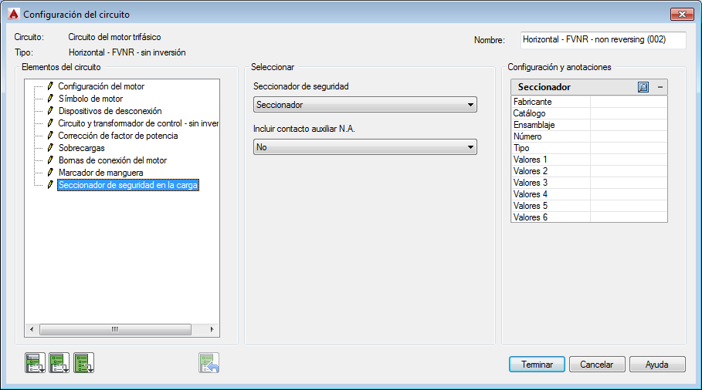Click pencil icon next to Sobrecargas
Viewport: 702px width, 390px height.
click(51, 148)
